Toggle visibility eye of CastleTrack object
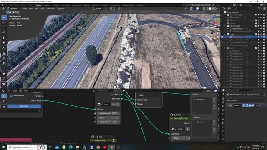Image resolution: width=267 pixels, height=150 pixels. click(261, 17)
